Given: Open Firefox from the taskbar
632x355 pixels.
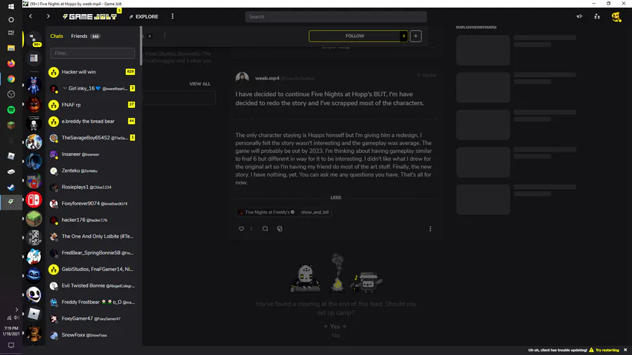Looking at the screenshot, I should [11, 64].
